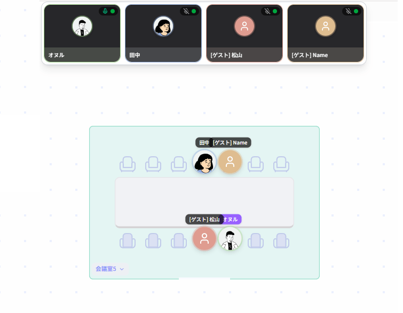Click the [ゲスト] 松山 name label above avatar
Viewport: 403px width, 313px height.
[204, 219]
